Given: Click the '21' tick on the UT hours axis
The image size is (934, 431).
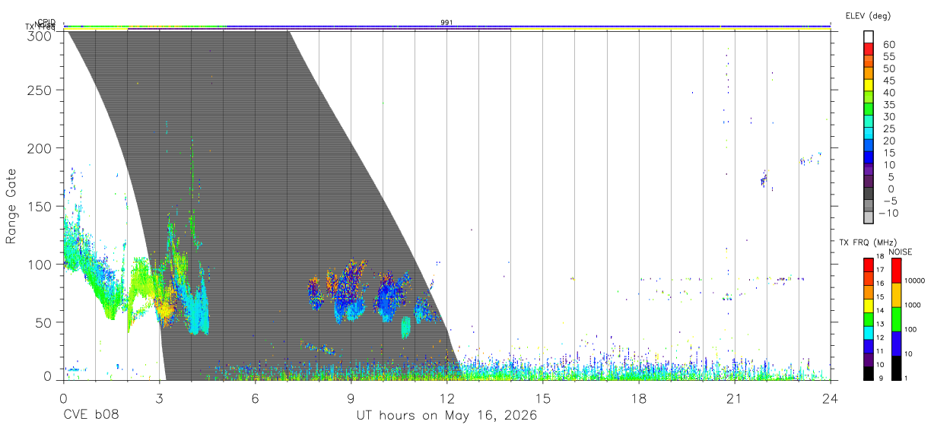Looking at the screenshot, I should point(735,398).
